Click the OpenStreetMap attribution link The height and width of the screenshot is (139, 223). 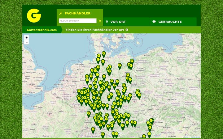(195, 137)
